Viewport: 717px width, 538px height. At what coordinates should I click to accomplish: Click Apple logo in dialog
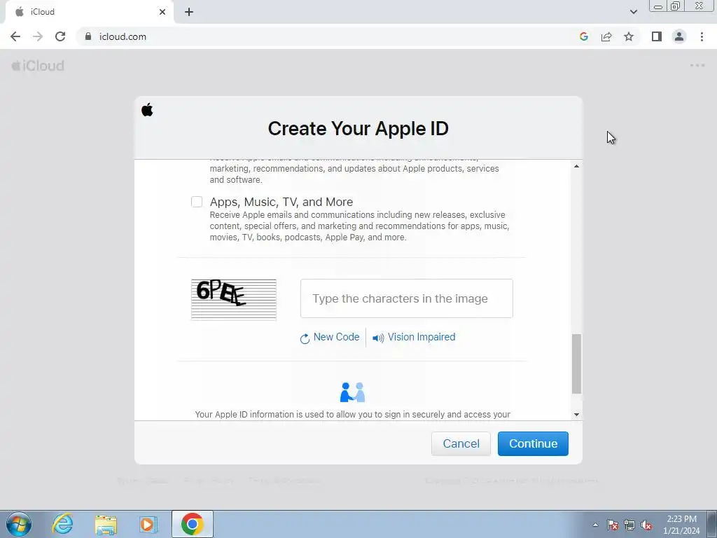click(x=147, y=110)
